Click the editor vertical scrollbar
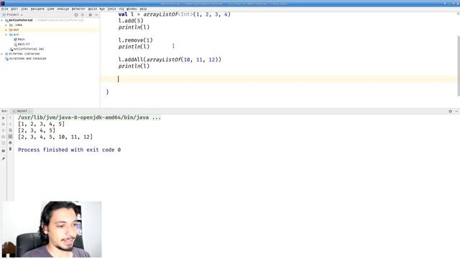Viewport: 460px width, 259px height. [459, 65]
